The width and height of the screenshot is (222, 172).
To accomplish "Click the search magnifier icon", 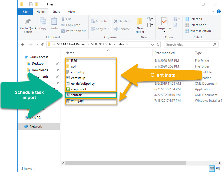I will click(x=214, y=44).
